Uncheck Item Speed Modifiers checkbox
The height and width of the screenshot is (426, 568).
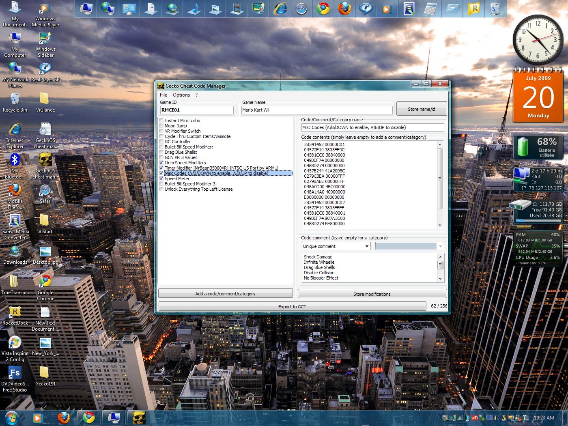pos(161,163)
